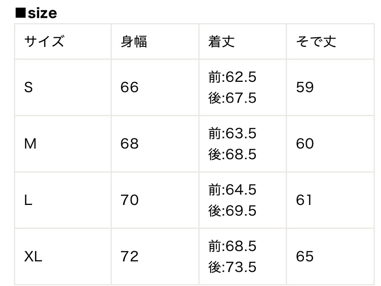Click the back length 後:68.5 value
Image resolution: width=381 pixels, height=286 pixels.
click(x=232, y=154)
